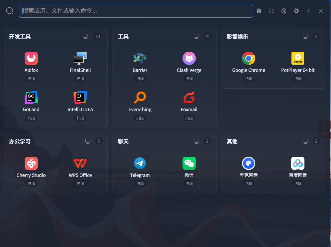Click the 扫描 tag under Barrier
The image size is (331, 247).
pyautogui.click(x=140, y=79)
